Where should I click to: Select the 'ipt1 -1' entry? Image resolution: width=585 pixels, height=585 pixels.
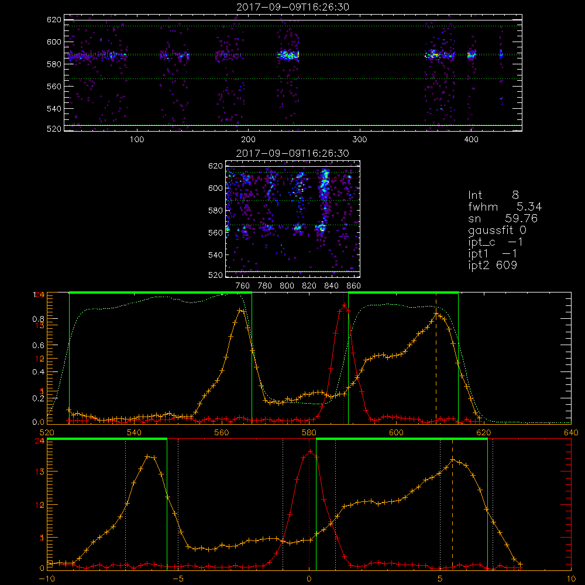pos(493,254)
